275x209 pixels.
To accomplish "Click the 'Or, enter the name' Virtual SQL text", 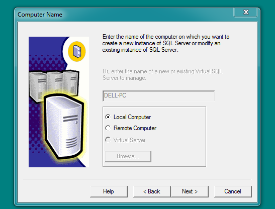I will coord(162,74).
